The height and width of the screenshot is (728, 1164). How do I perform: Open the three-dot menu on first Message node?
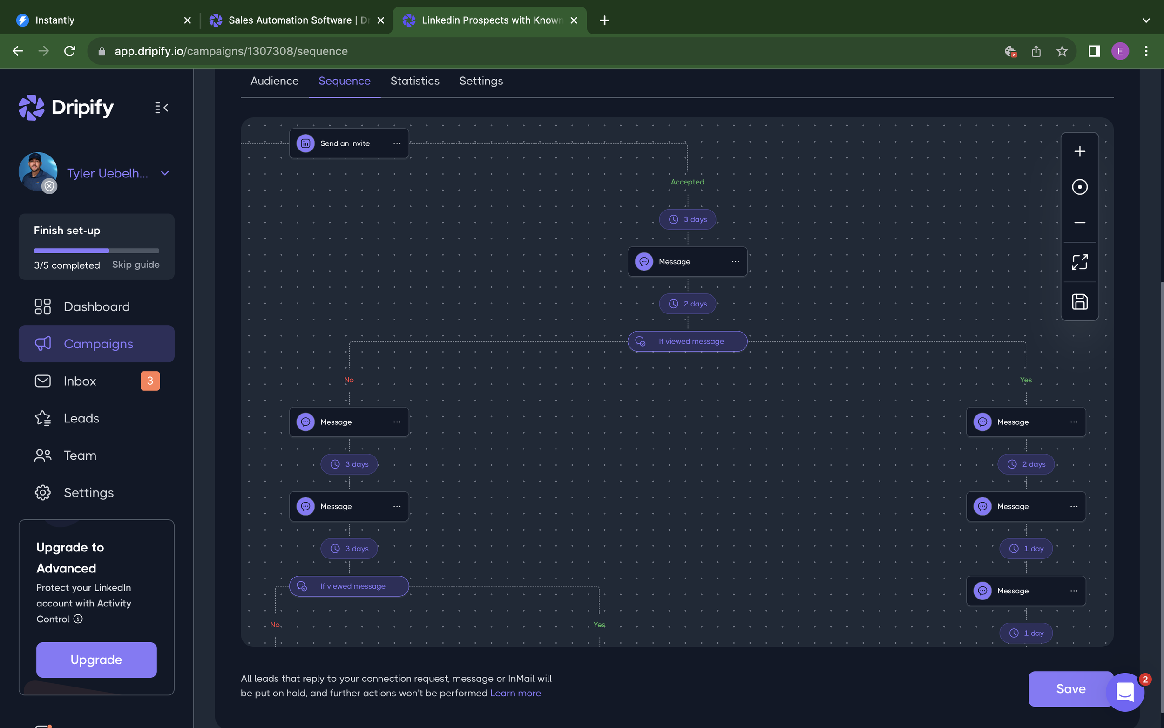[735, 261]
